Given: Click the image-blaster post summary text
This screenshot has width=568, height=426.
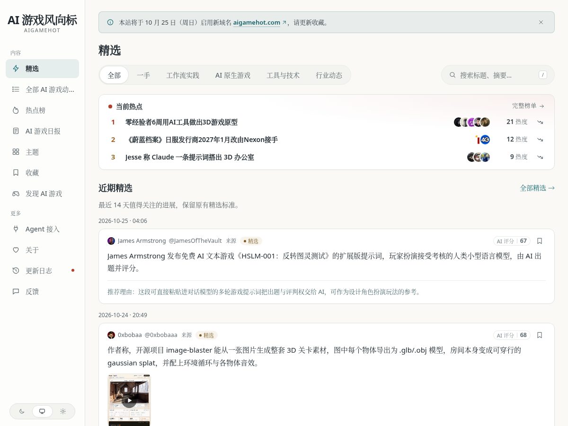Looking at the screenshot, I should point(314,356).
